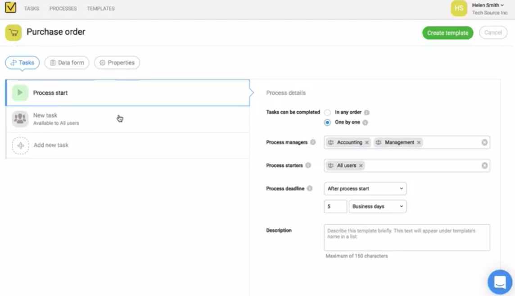Remove the Accounting tag from managers
The height and width of the screenshot is (296, 515).
coord(367,142)
